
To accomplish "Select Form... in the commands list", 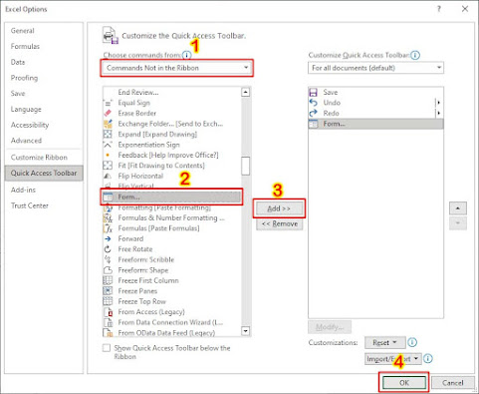I will point(172,197).
